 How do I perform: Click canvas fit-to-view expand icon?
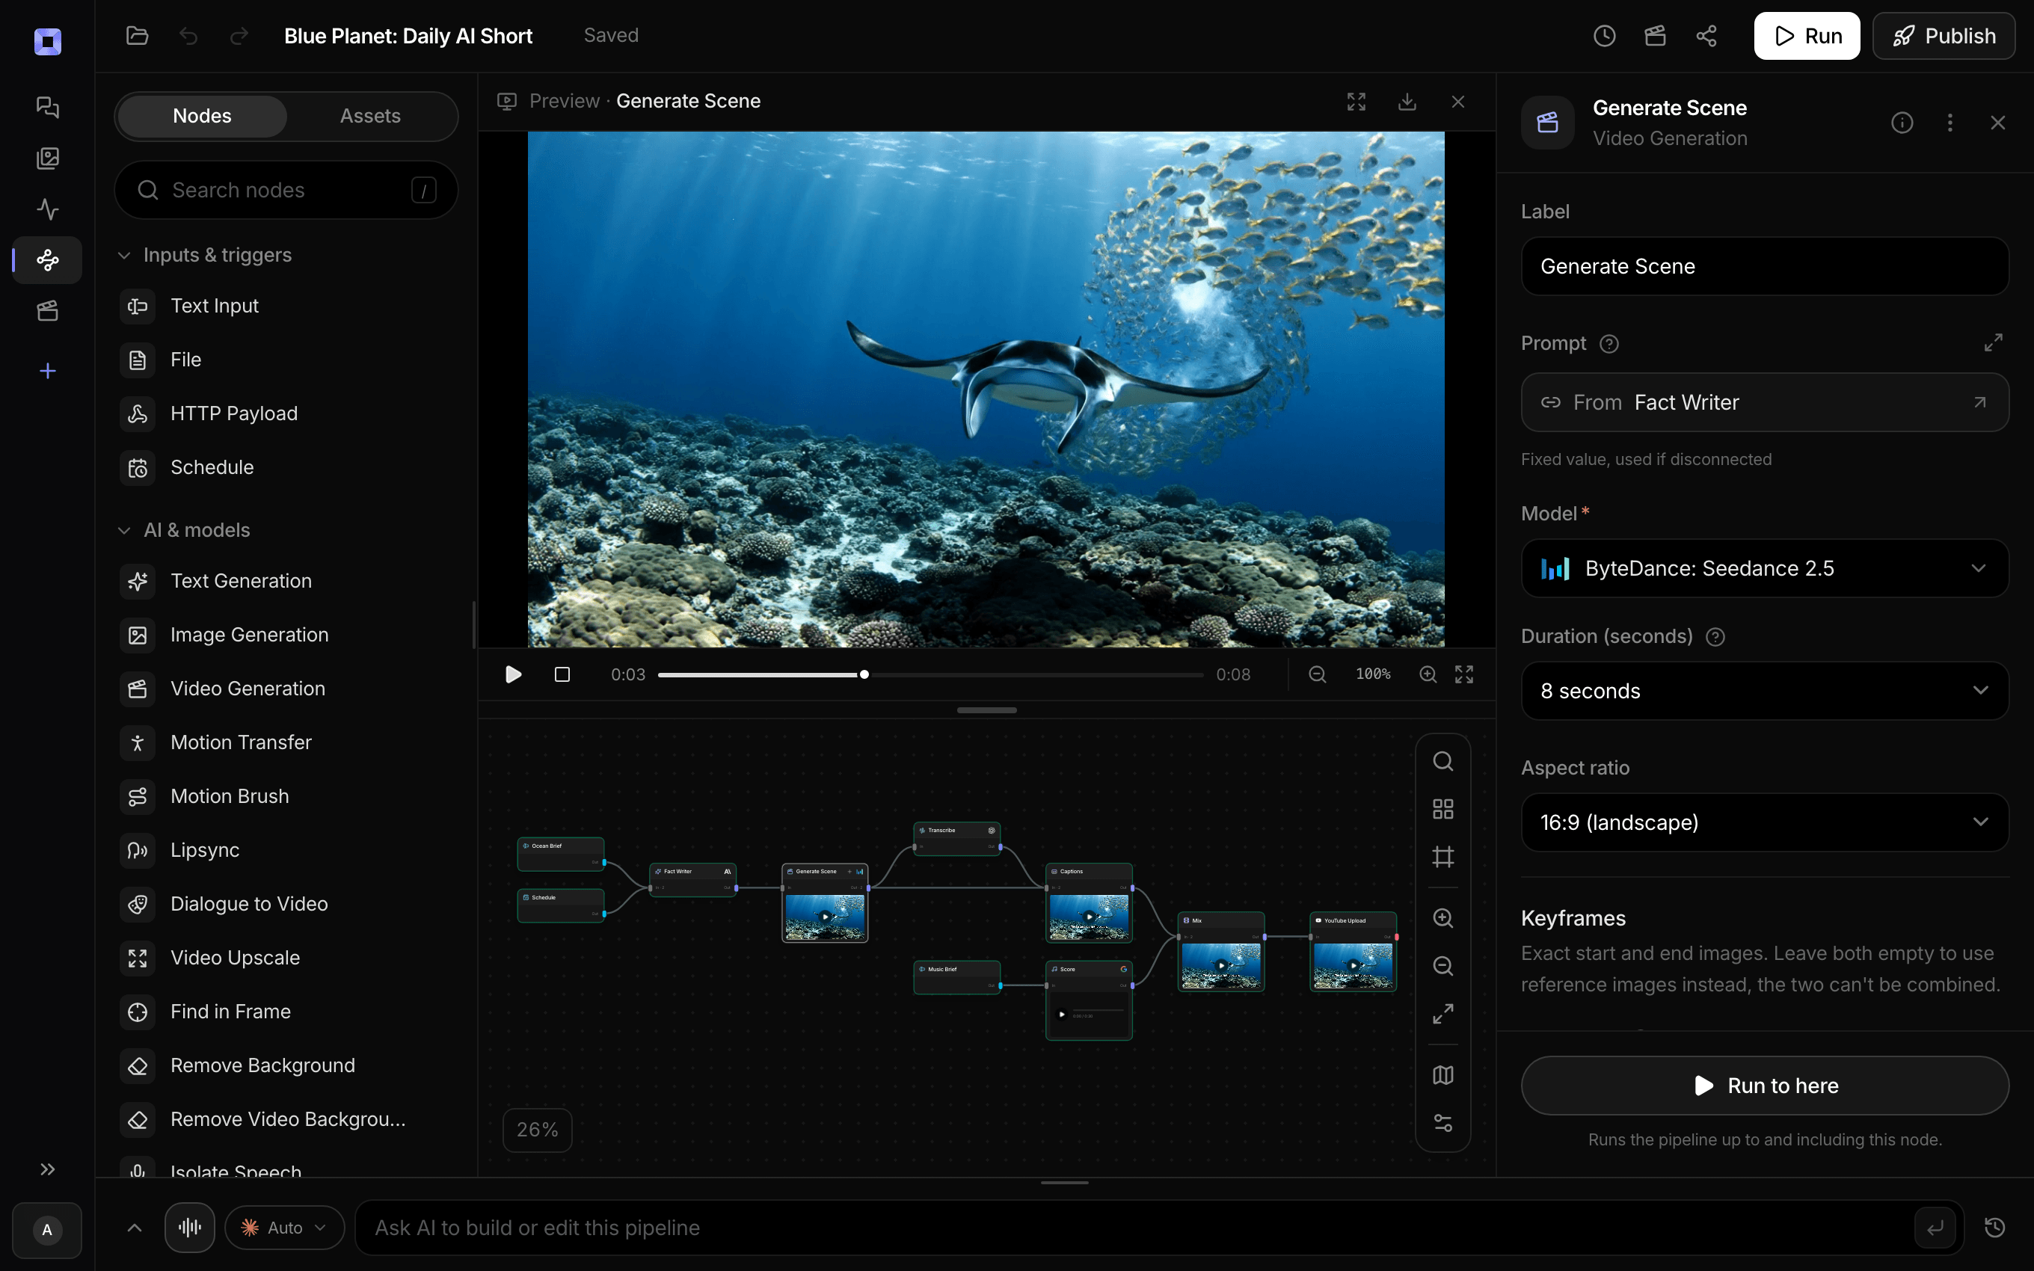tap(1443, 1014)
